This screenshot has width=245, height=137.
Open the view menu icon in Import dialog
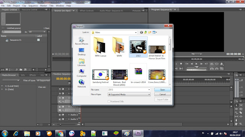click(155, 32)
